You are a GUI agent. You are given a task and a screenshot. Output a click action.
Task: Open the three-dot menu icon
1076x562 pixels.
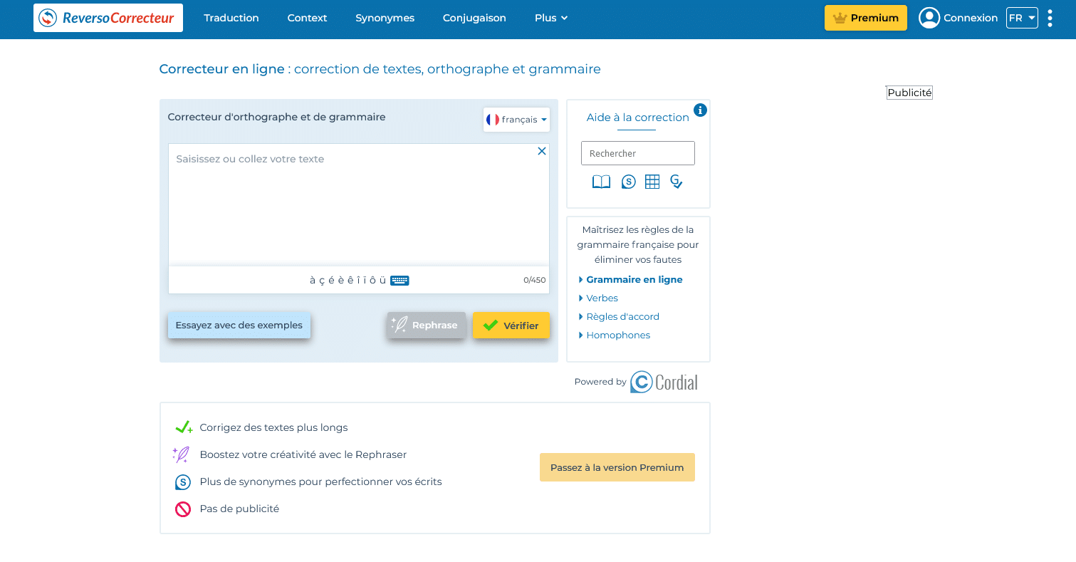[x=1050, y=18]
